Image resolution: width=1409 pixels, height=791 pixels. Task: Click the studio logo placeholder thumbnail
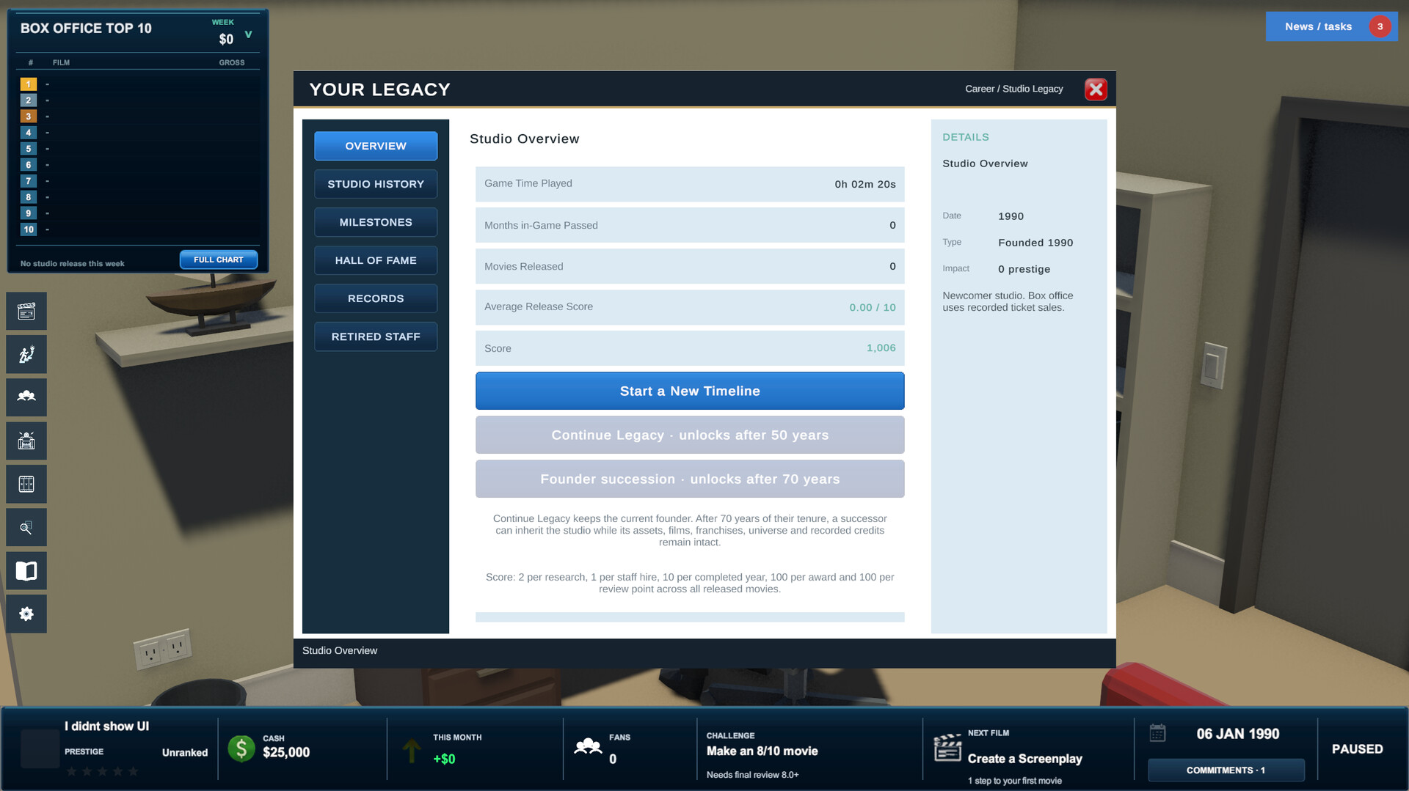click(x=40, y=748)
